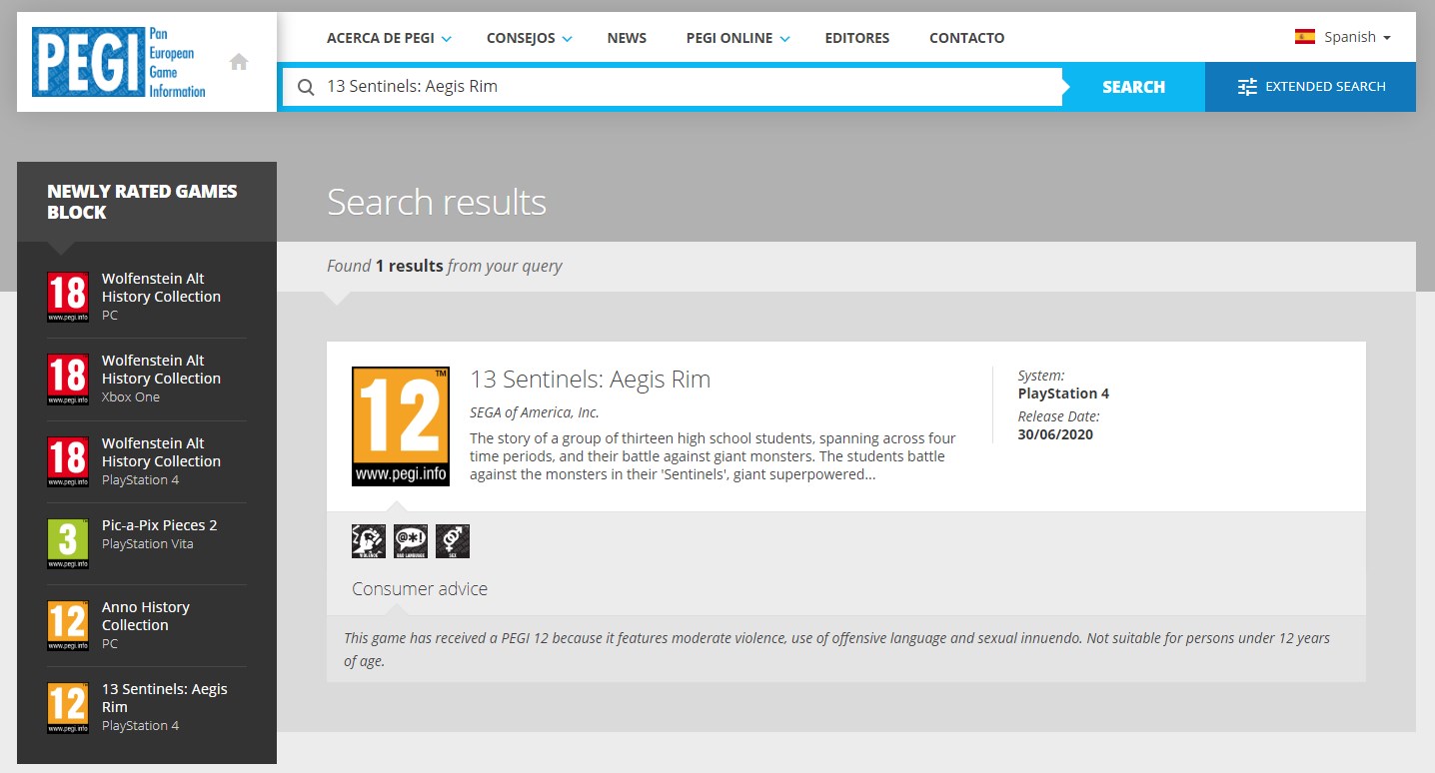Viewport: 1435px width, 773px height.
Task: Click the SEGA of America, Inc. text
Action: pyautogui.click(x=534, y=412)
